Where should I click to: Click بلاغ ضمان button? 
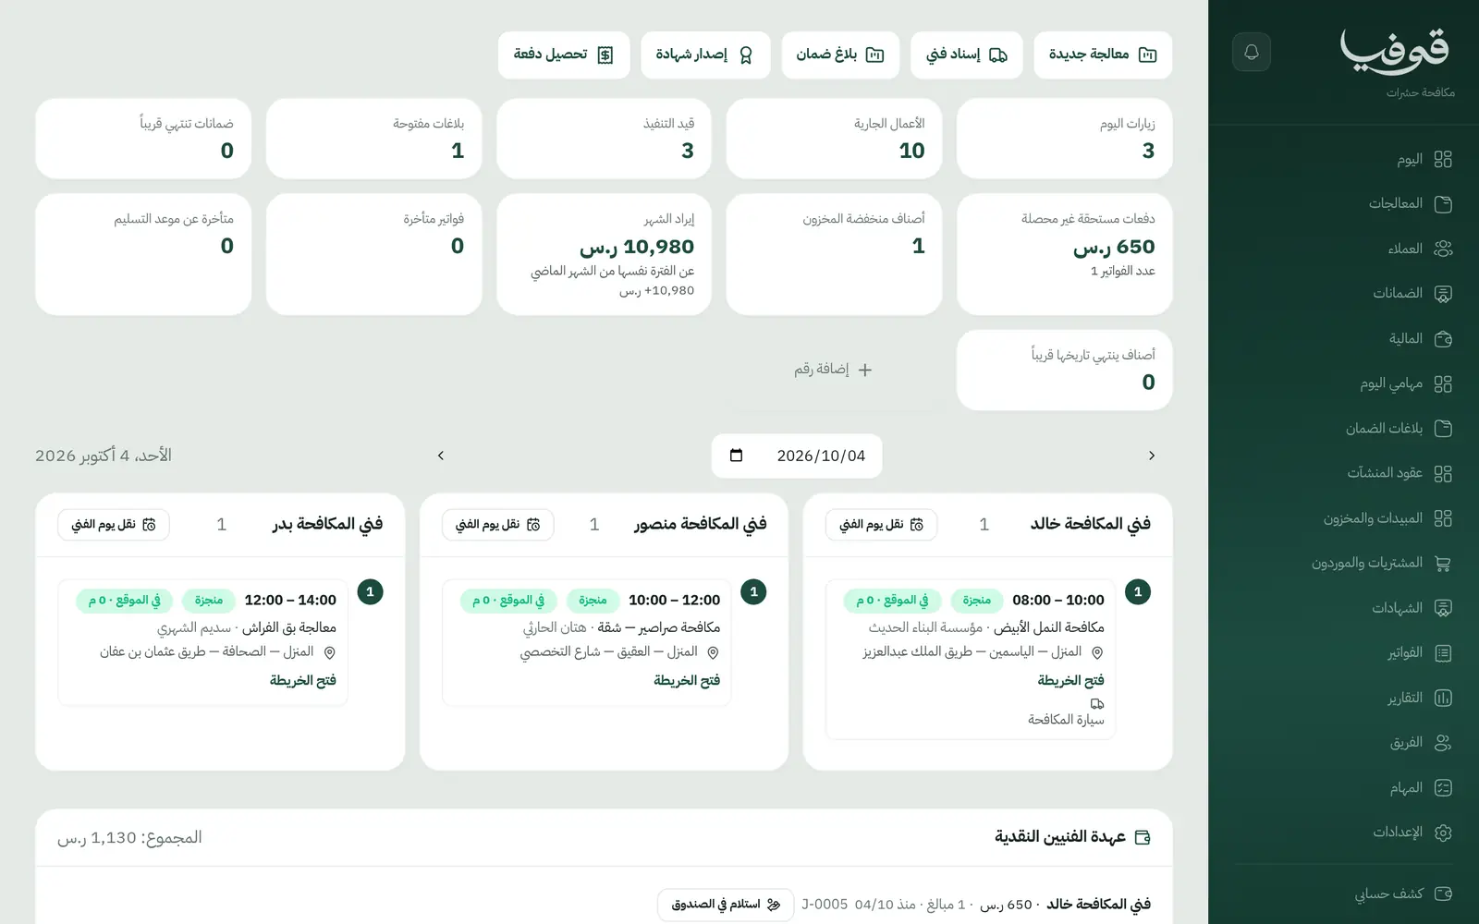click(x=840, y=55)
